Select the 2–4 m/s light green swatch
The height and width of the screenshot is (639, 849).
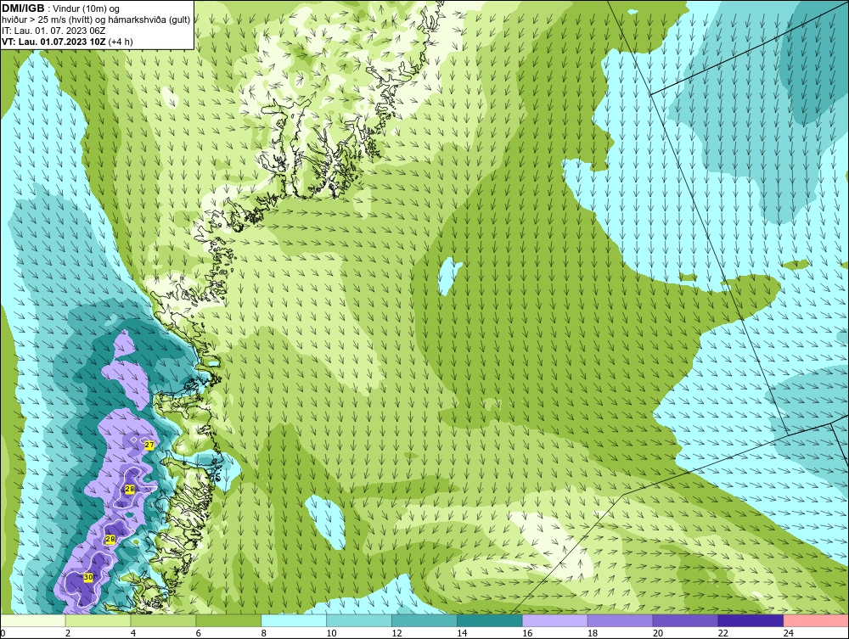pyautogui.click(x=98, y=620)
